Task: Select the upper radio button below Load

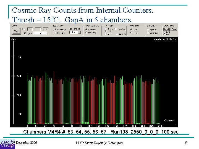Action: 164,32
